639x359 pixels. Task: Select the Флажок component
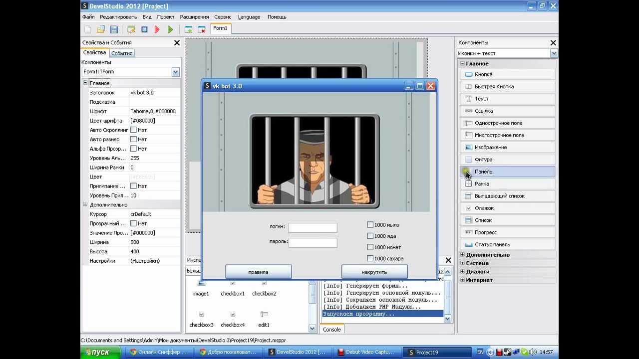click(x=507, y=208)
